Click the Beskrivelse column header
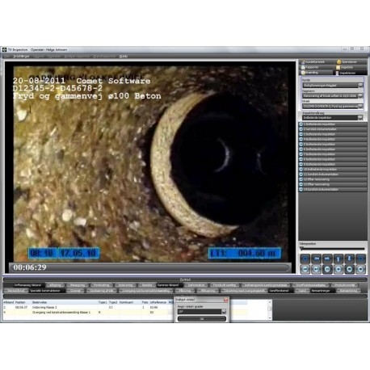 pyautogui.click(x=40, y=302)
